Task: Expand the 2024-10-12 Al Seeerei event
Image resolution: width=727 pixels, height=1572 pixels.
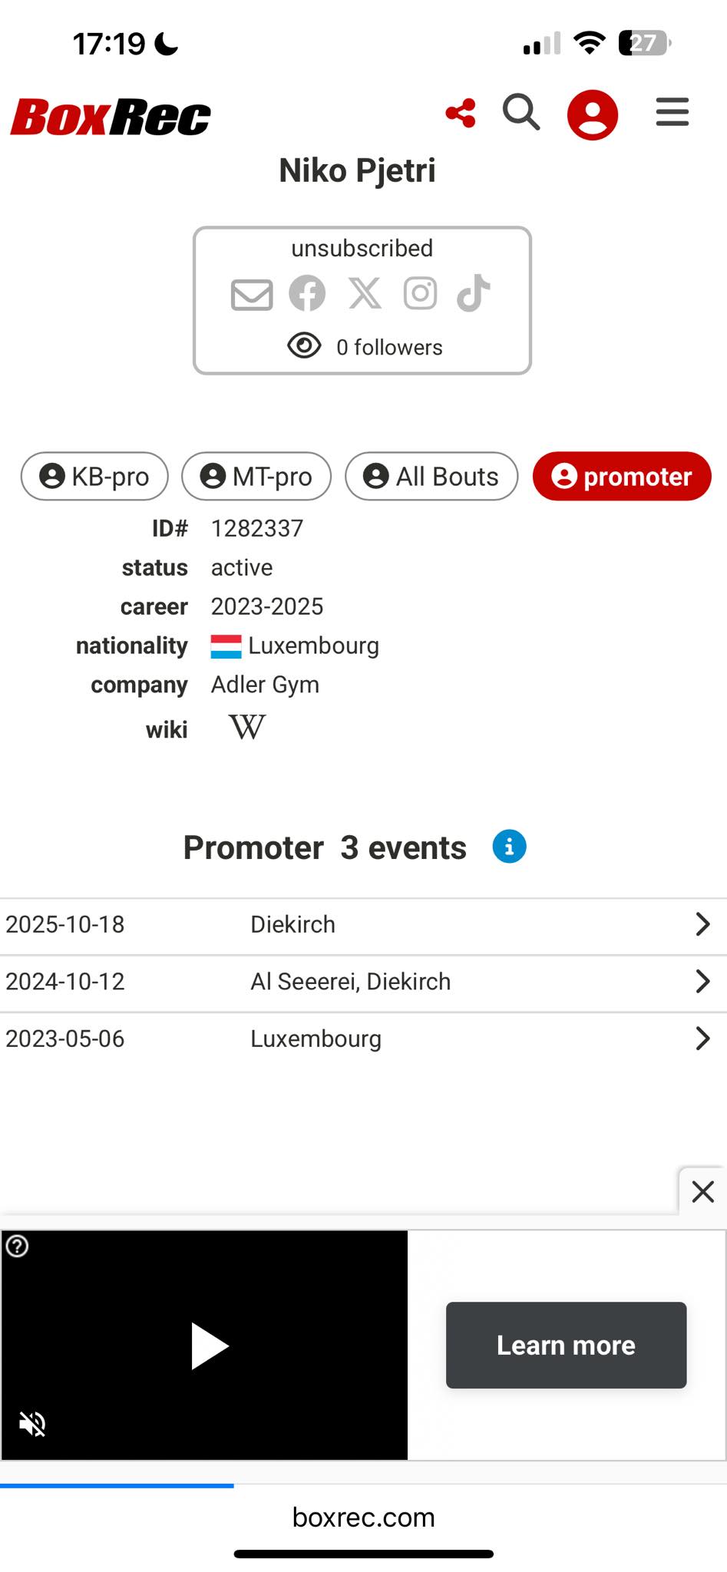Action: [x=702, y=982]
